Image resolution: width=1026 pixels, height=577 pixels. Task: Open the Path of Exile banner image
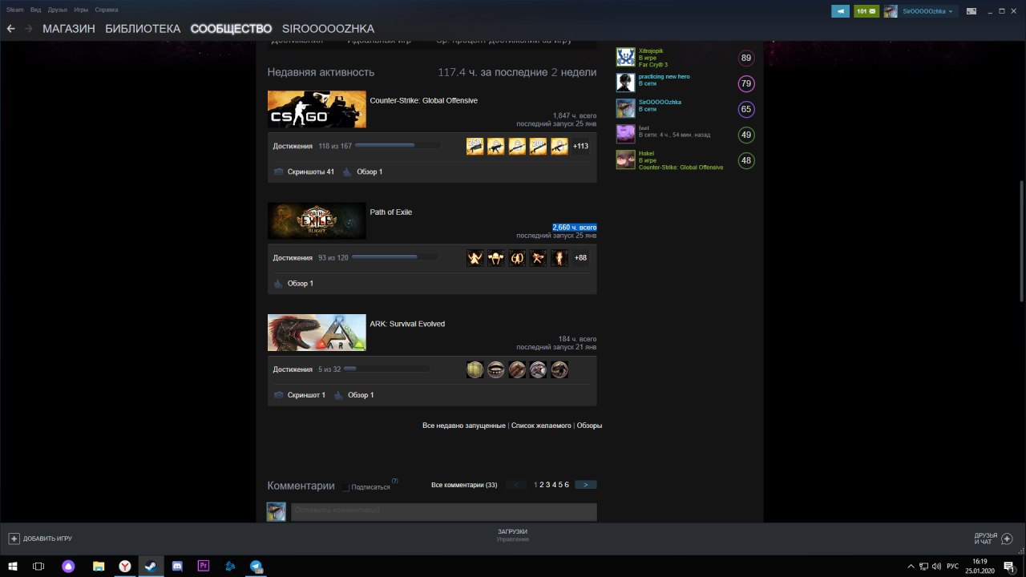pyautogui.click(x=317, y=220)
